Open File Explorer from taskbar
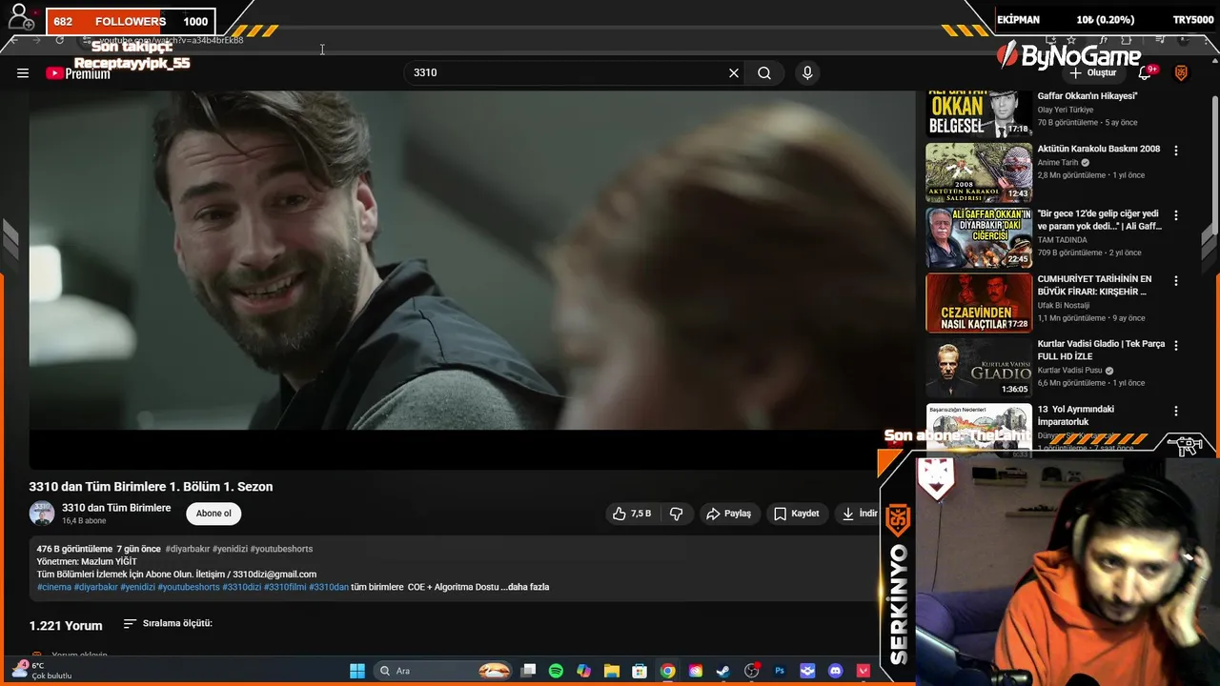The image size is (1220, 686). coord(612,671)
